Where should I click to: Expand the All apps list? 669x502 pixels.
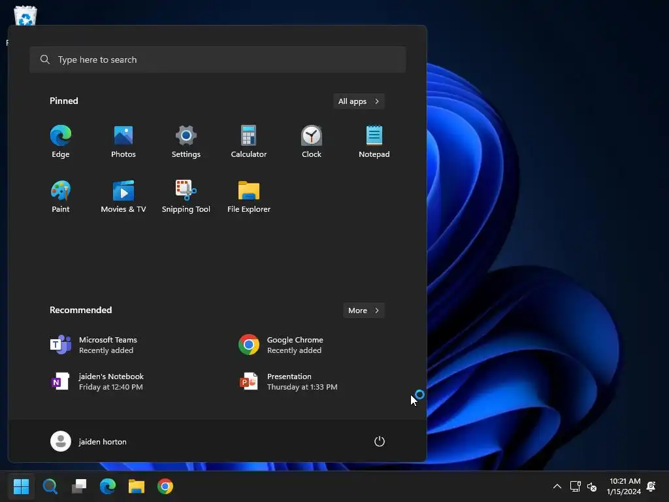coord(359,101)
